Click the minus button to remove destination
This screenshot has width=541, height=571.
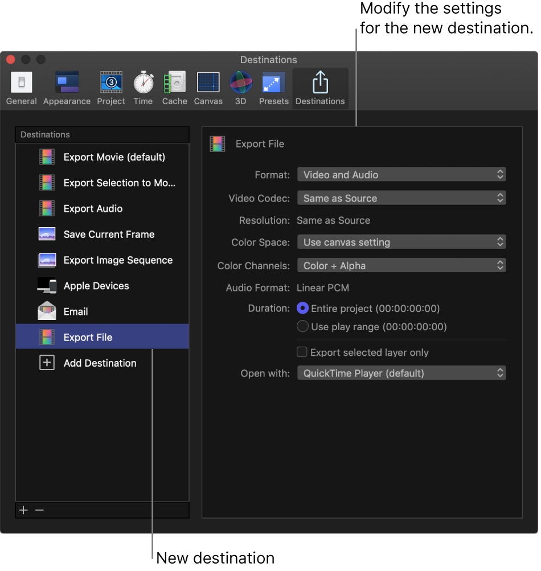click(39, 510)
